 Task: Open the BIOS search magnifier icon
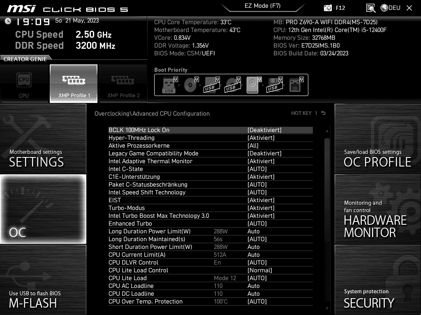tap(370, 8)
